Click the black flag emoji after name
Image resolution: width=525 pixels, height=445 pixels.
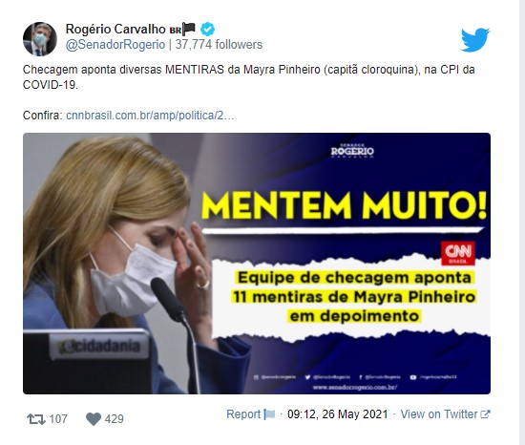188,30
